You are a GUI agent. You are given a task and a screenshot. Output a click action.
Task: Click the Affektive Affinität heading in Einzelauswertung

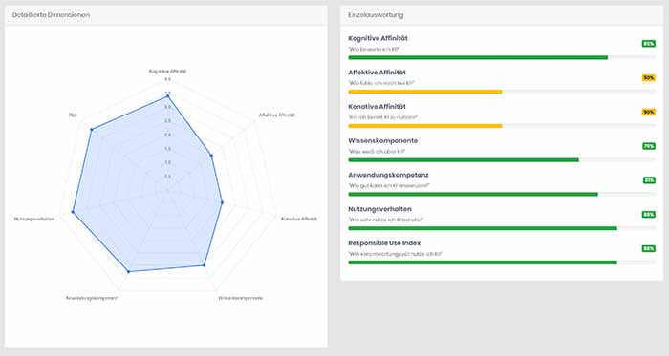[x=377, y=73]
